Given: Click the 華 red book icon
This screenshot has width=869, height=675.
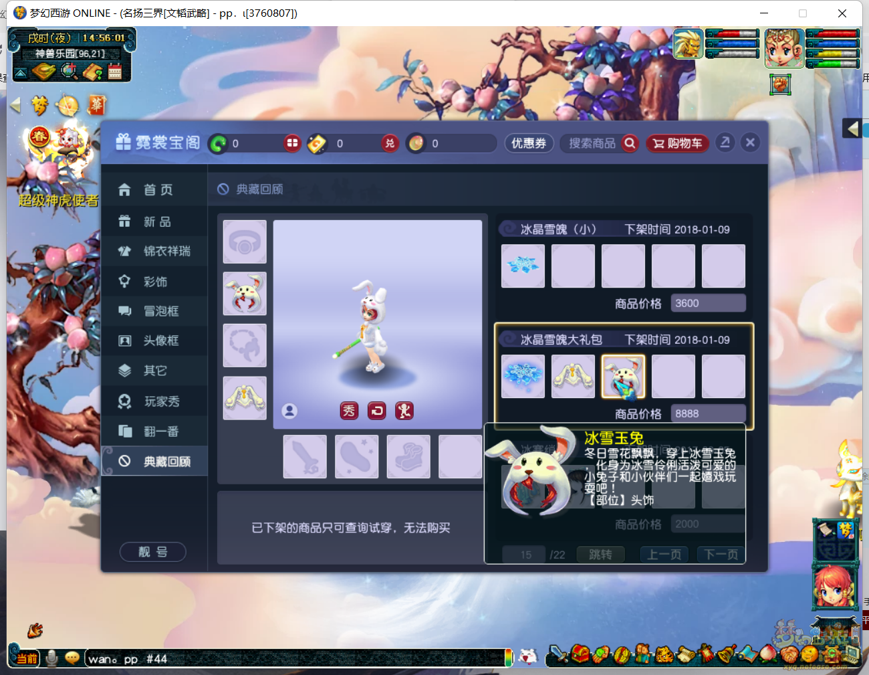Looking at the screenshot, I should (97, 104).
